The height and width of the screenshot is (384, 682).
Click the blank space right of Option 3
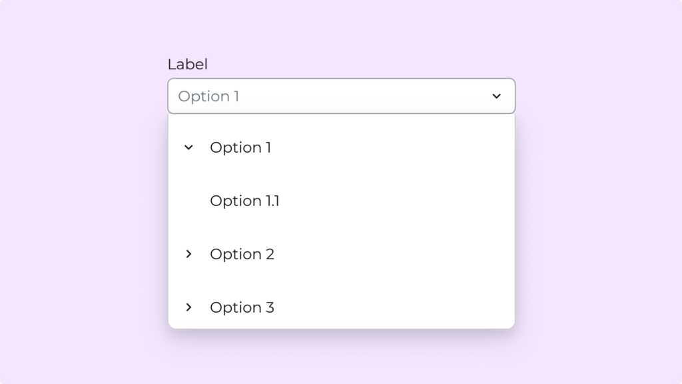[x=400, y=307]
